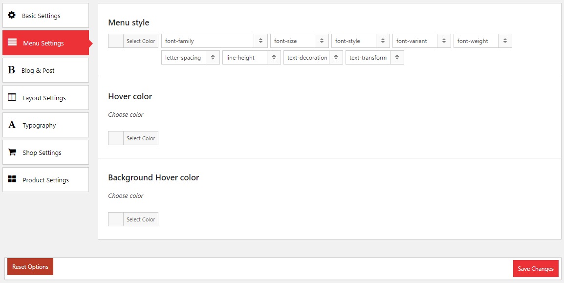The image size is (564, 283).
Task: Expand the font-size dropdown
Action: [299, 41]
